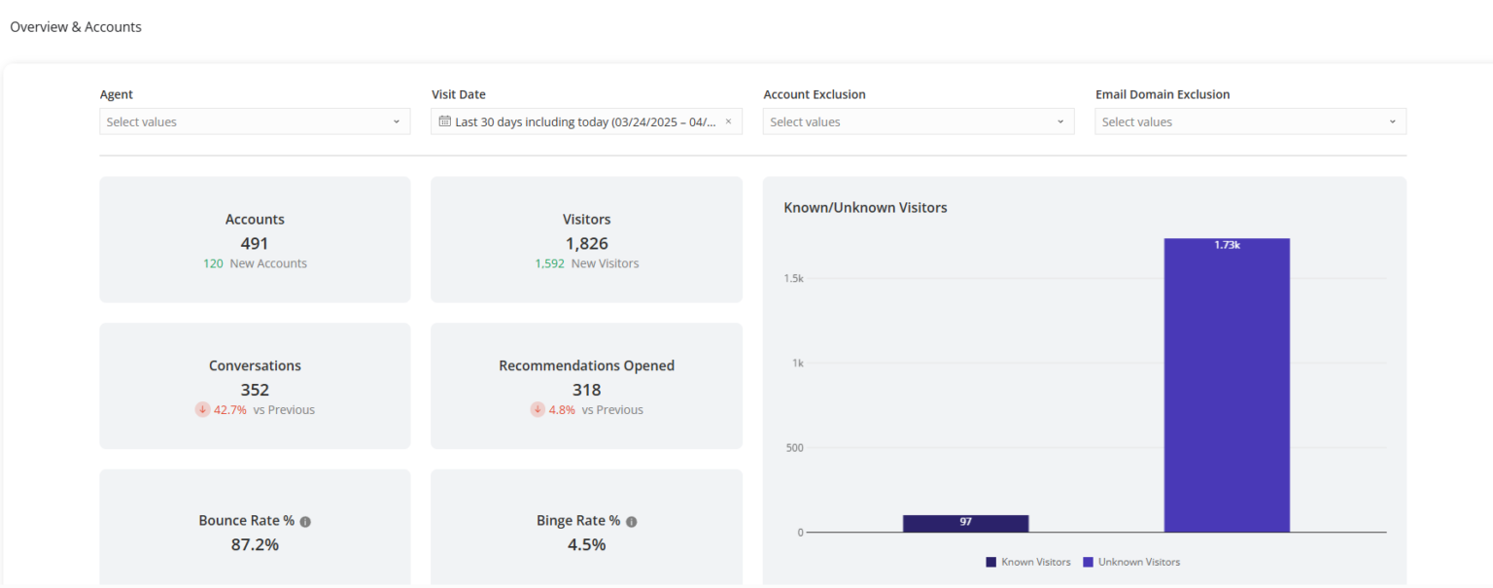Click the info icon next to Binge Rate %
Image resolution: width=1493 pixels, height=588 pixels.
[x=632, y=521]
